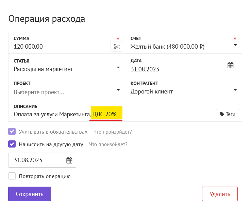Open calendar icon in Дата field
This screenshot has width=251, height=206.
[x=231, y=65]
